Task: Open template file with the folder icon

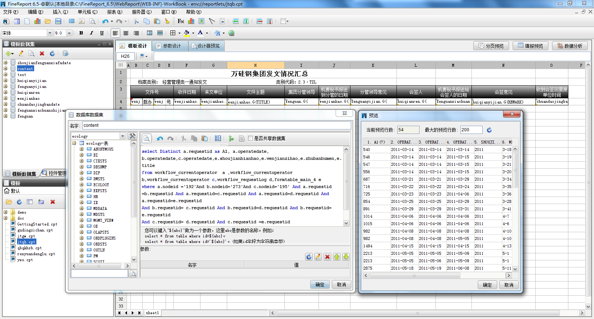Action: [x=48, y=21]
